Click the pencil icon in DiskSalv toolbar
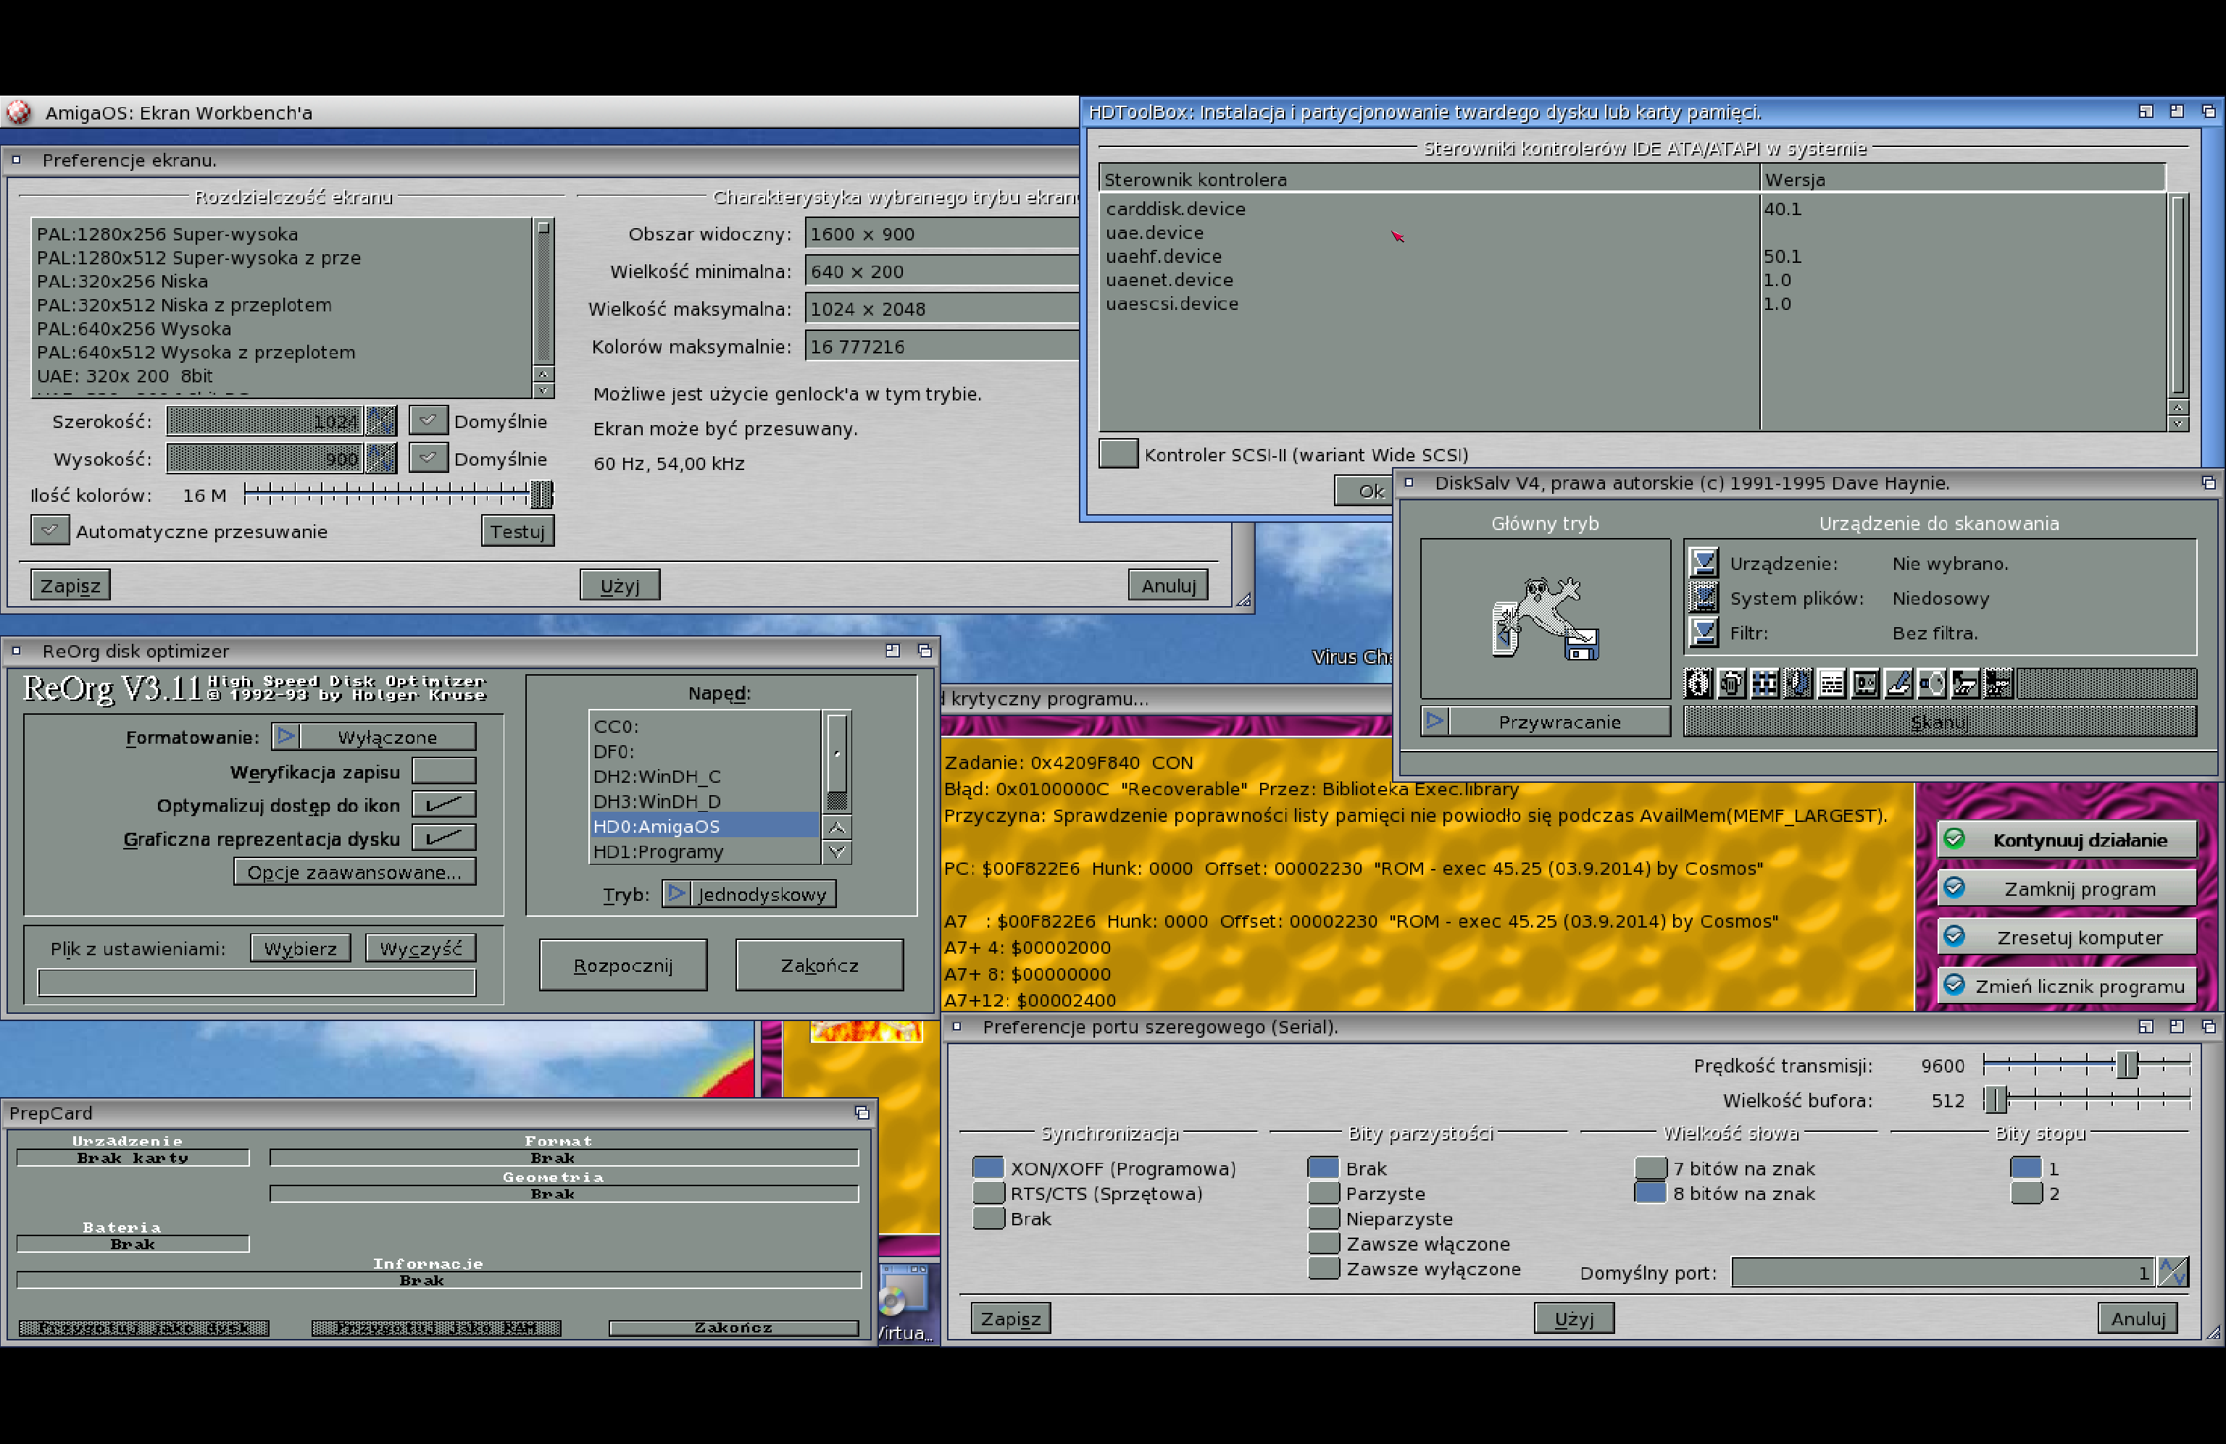Viewport: 2226px width, 1444px height. coord(1898,684)
